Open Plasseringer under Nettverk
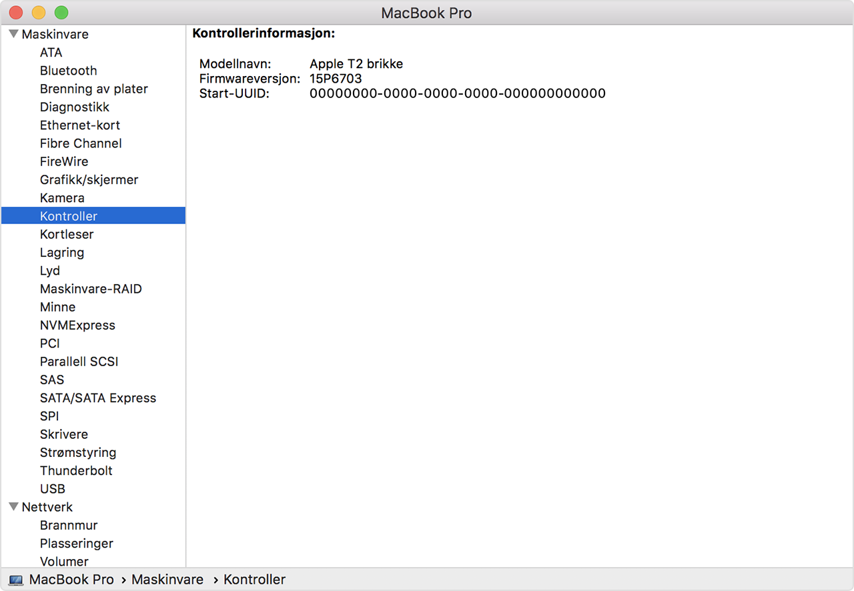Image resolution: width=854 pixels, height=591 pixels. 77,544
